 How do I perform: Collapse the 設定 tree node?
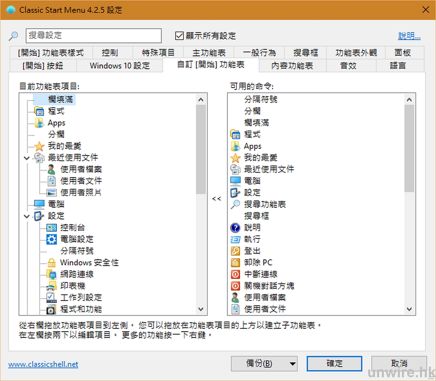[x=27, y=216]
